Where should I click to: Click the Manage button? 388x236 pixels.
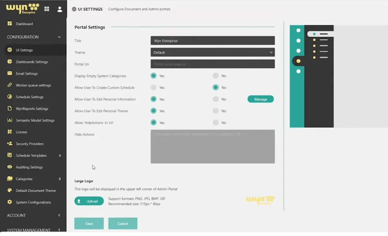261,99
